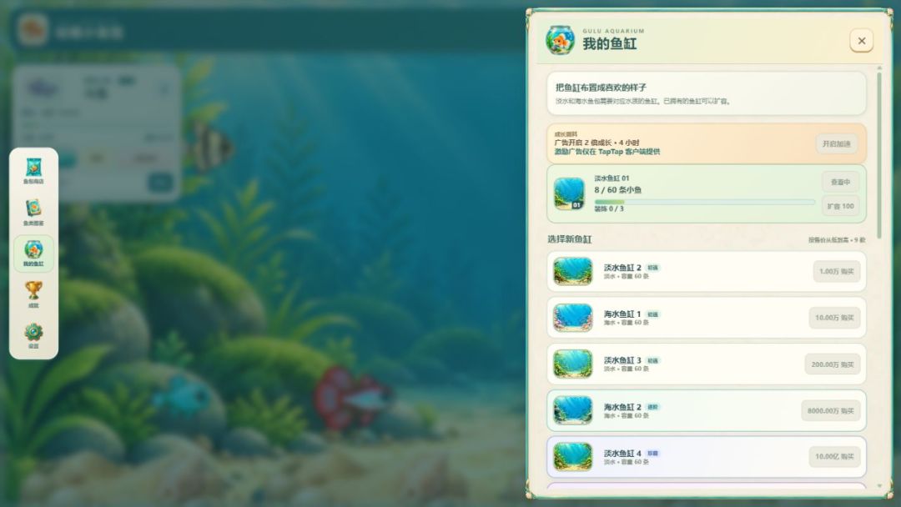Click the 扩容 100 expand capacity button

[840, 206]
